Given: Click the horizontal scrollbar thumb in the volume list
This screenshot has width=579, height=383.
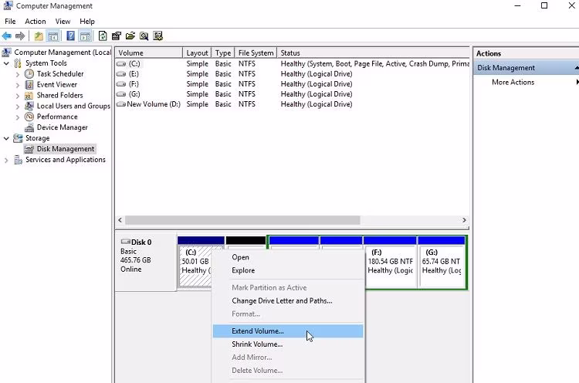Looking at the screenshot, I should click(x=242, y=220).
